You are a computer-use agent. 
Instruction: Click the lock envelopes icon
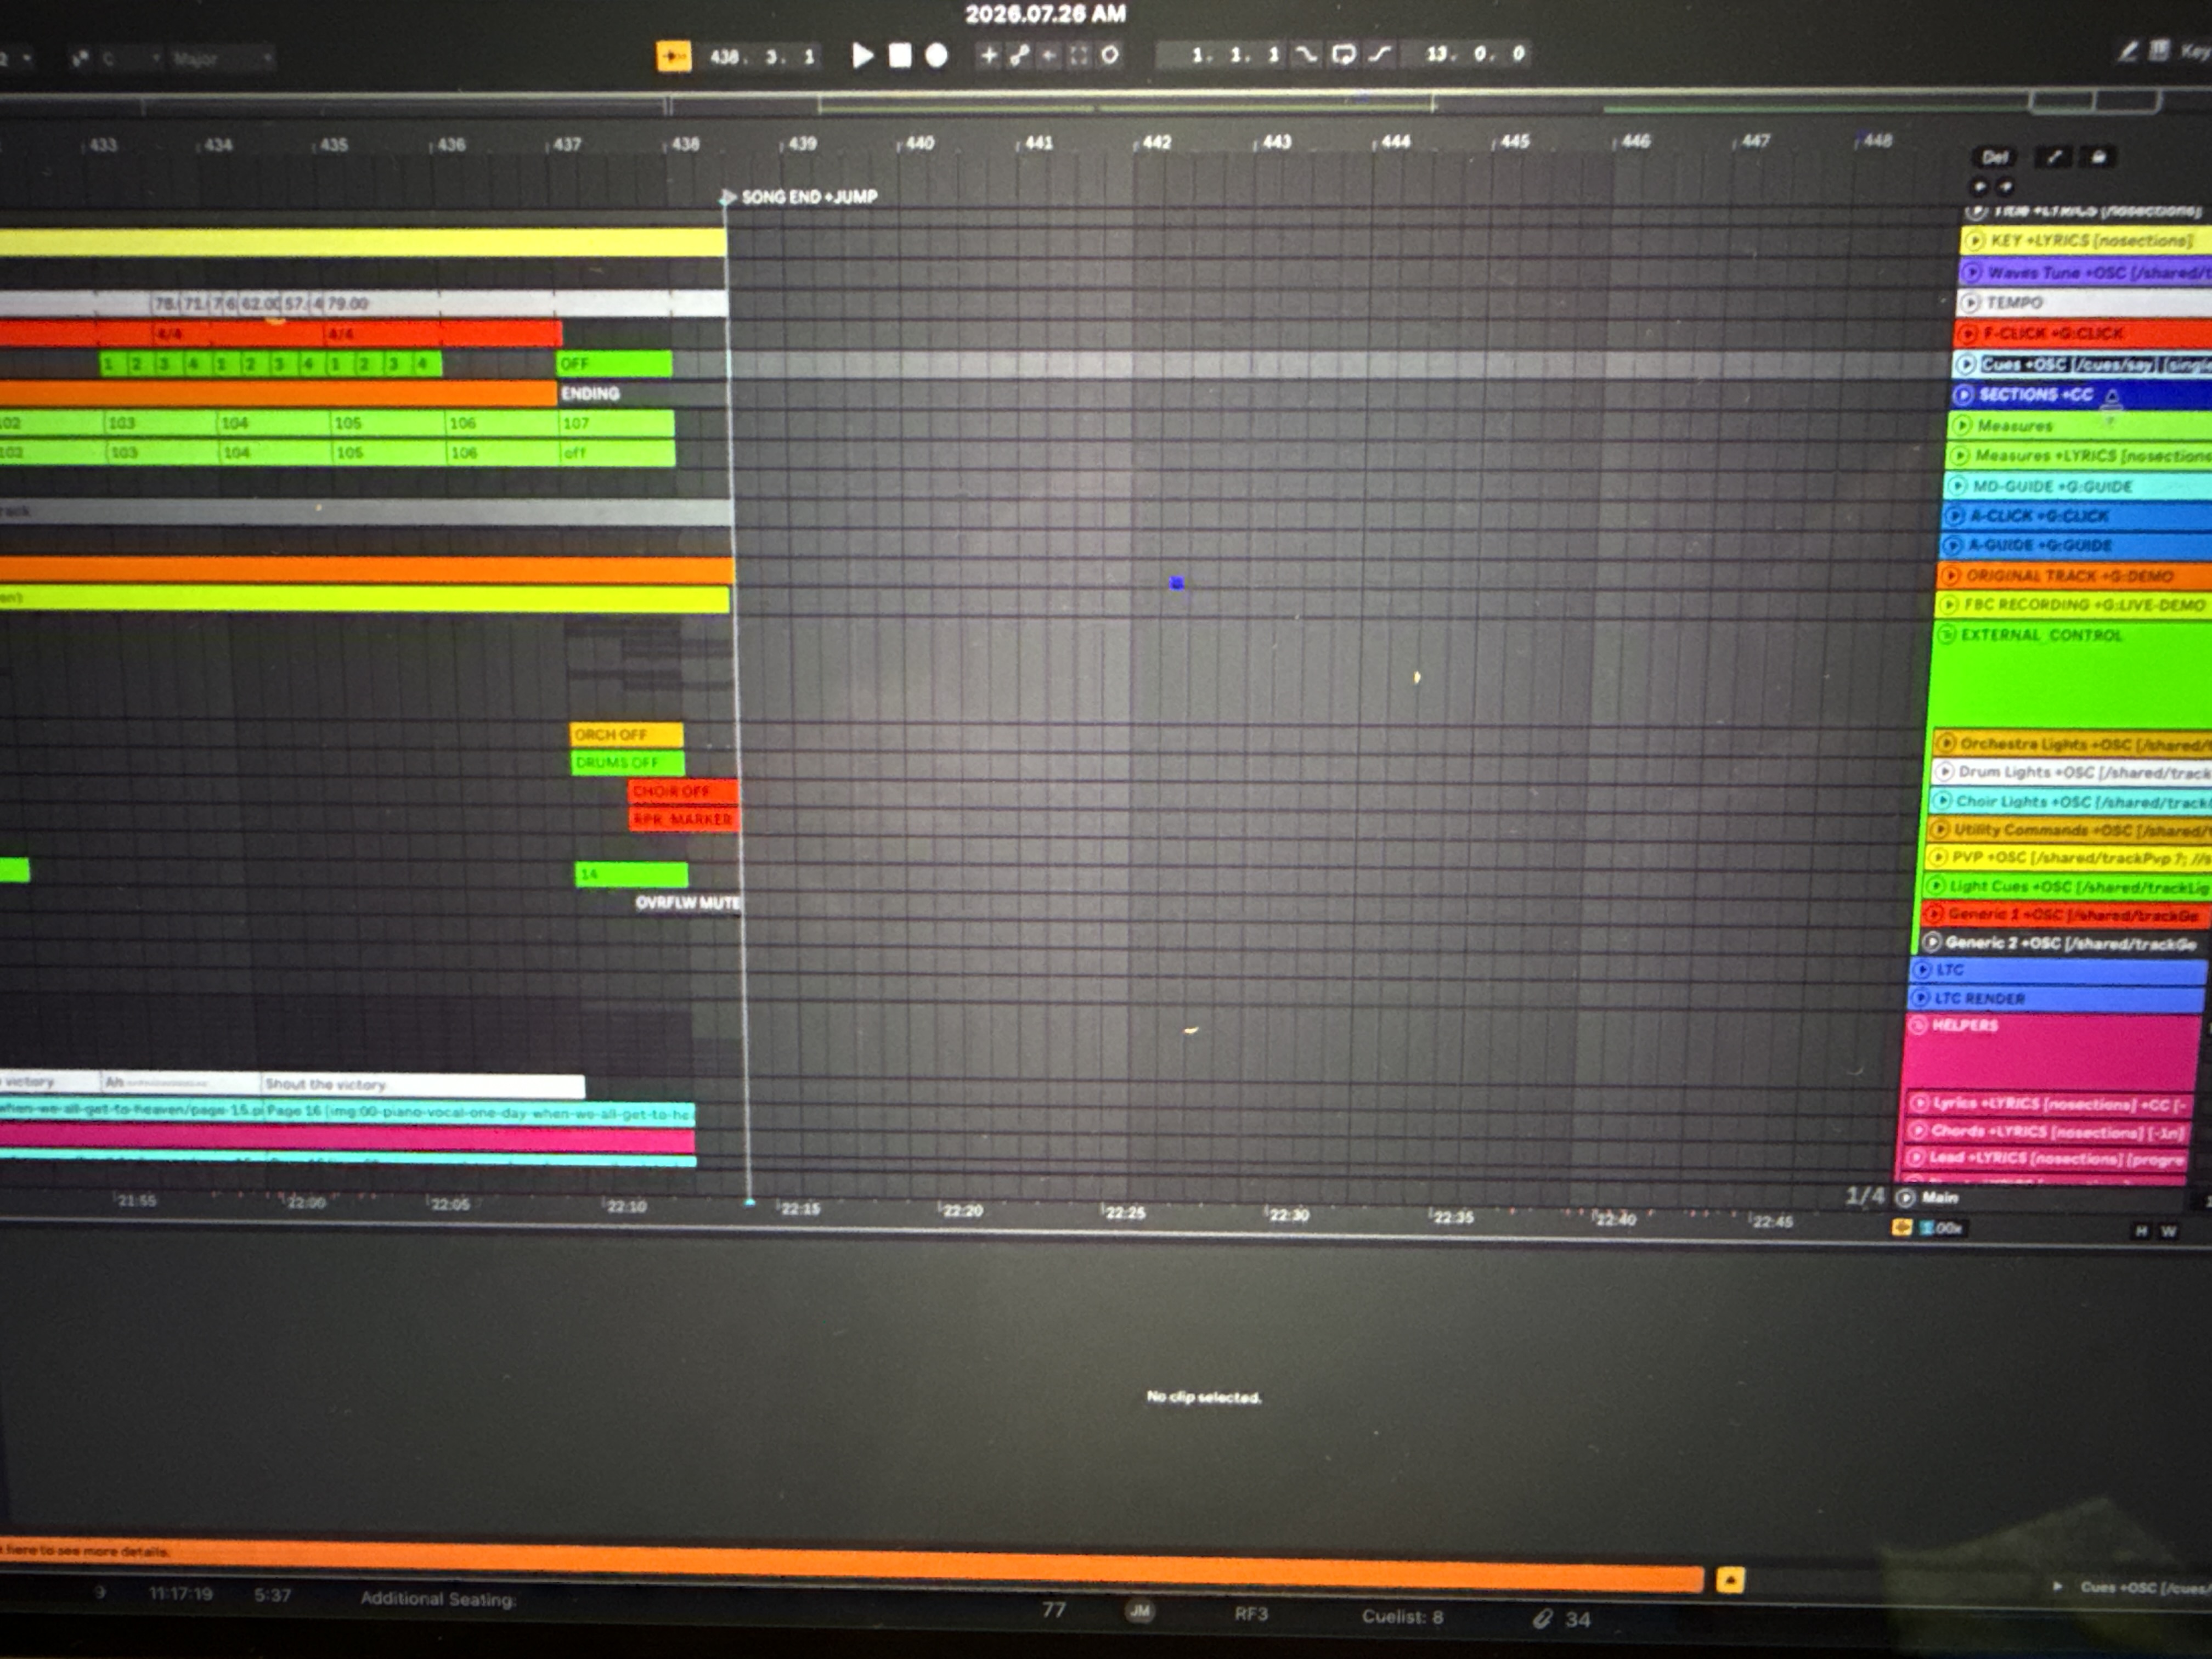tap(2098, 157)
